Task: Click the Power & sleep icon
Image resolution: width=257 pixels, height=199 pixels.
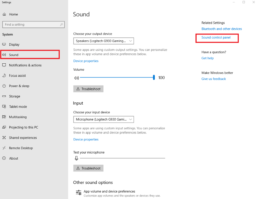Action: pos(4,86)
